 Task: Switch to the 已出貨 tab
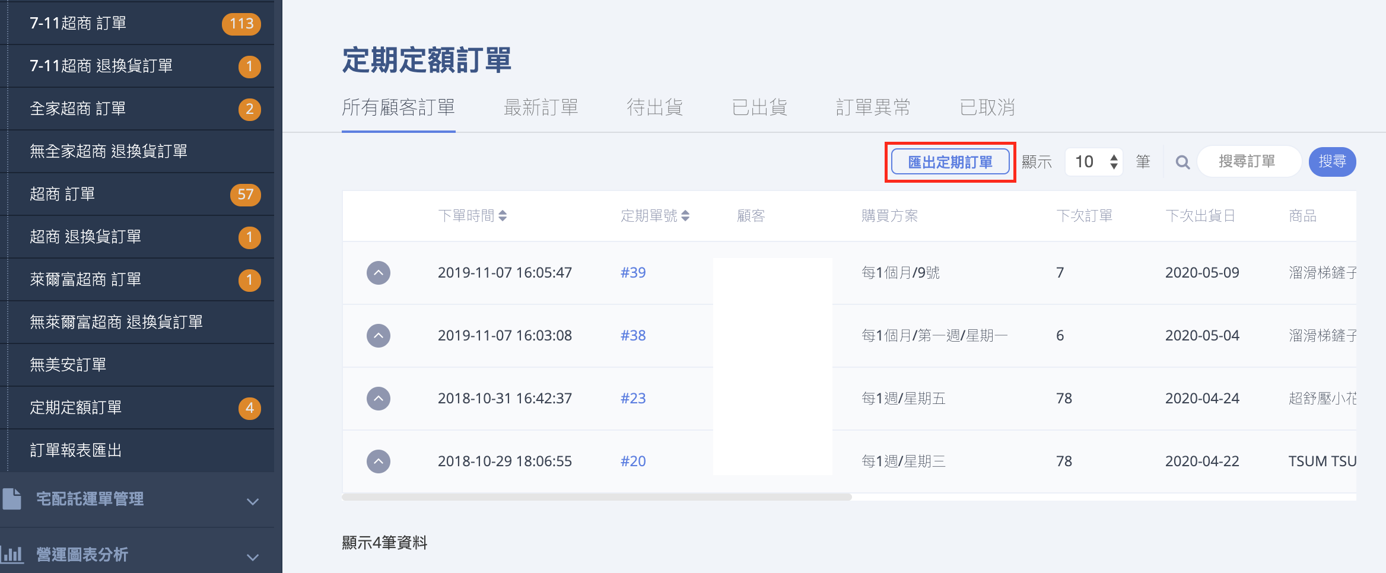tap(759, 107)
